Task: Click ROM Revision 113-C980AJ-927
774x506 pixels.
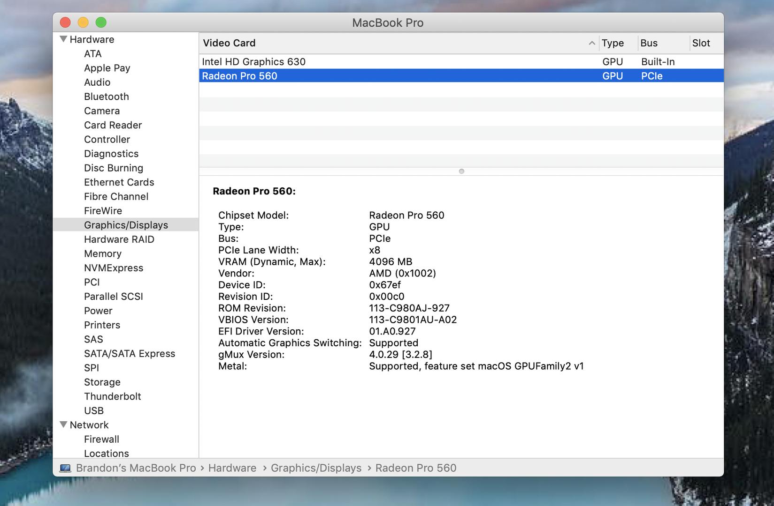Action: tap(409, 308)
